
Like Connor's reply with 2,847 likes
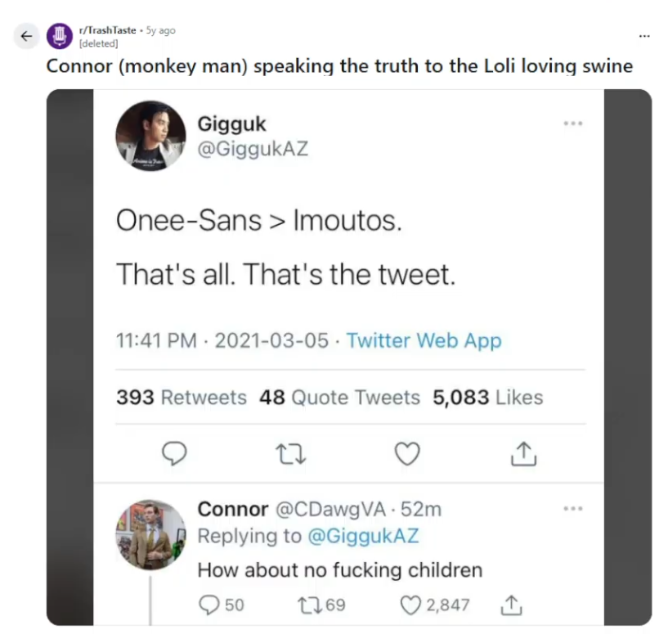coord(435,605)
